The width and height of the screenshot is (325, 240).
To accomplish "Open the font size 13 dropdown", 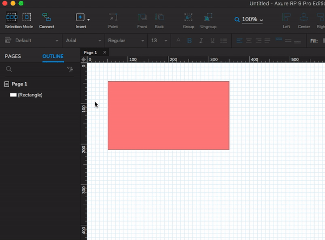I will click(159, 41).
